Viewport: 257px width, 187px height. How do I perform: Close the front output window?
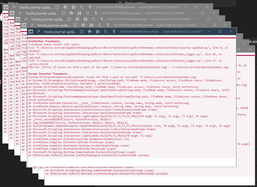pos(231,31)
